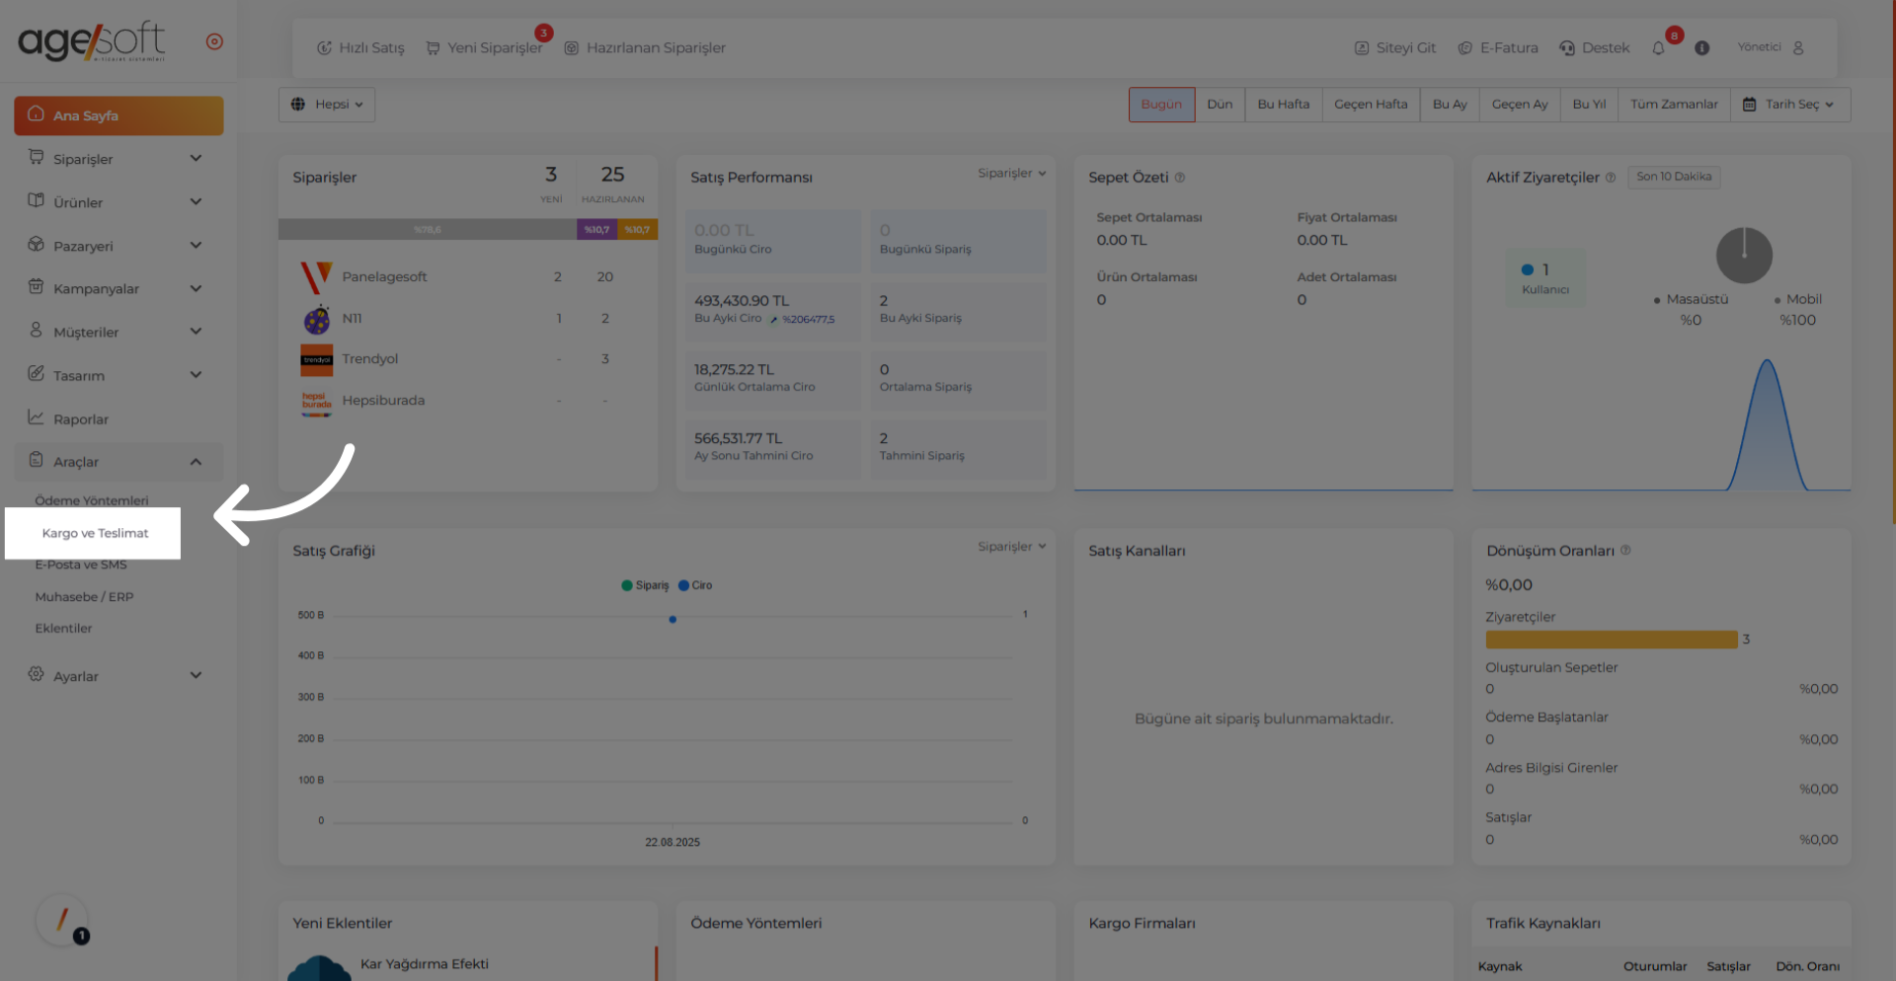Expand Kampanyalar sidebar menu
Image resolution: width=1896 pixels, height=981 pixels.
(x=118, y=288)
